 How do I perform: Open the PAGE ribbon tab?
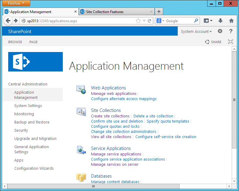(x=34, y=42)
